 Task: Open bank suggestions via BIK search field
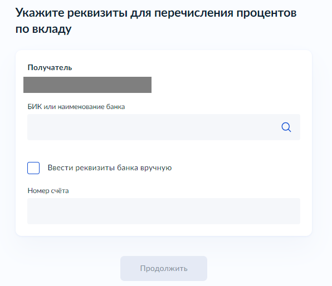[164, 127]
